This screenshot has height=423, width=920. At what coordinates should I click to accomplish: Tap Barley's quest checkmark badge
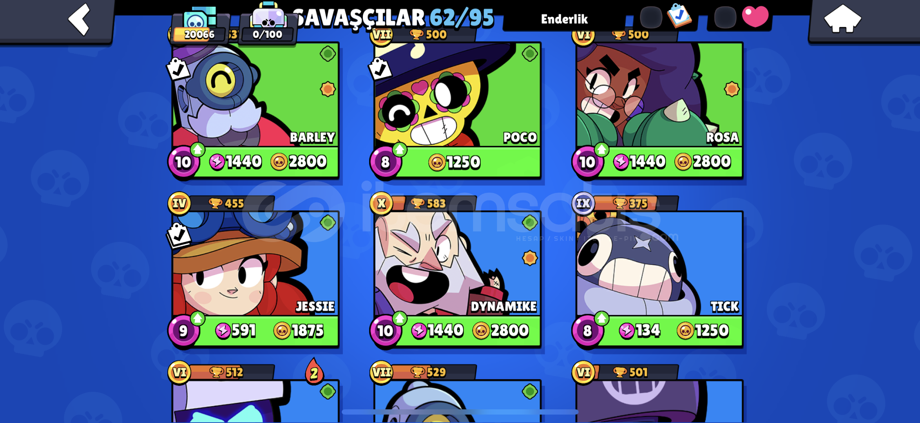(x=178, y=69)
